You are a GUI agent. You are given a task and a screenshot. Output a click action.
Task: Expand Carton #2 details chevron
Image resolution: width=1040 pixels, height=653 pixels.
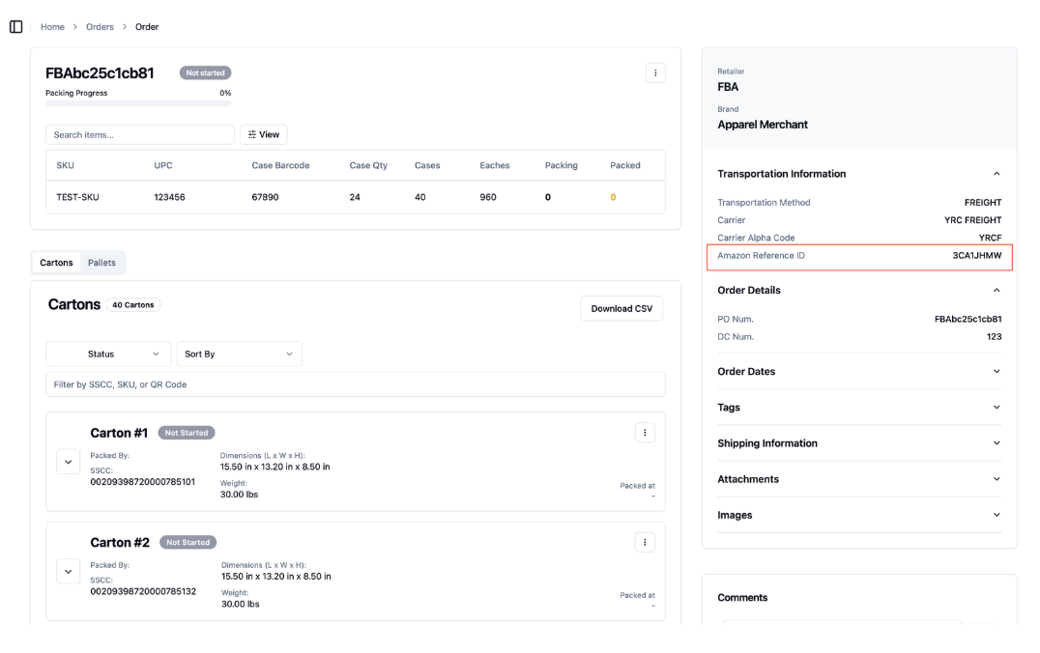69,572
